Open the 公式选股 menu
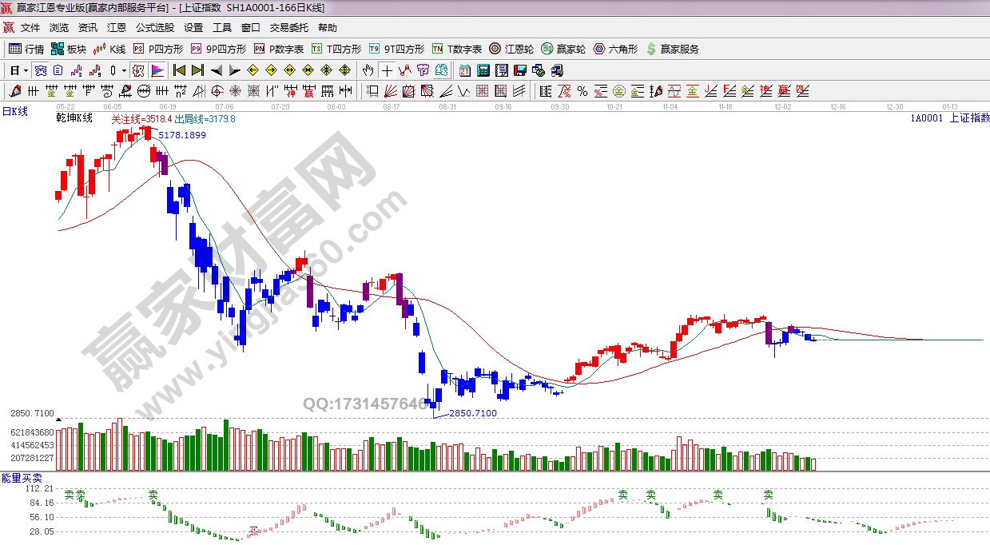This screenshot has width=990, height=545. tap(155, 27)
